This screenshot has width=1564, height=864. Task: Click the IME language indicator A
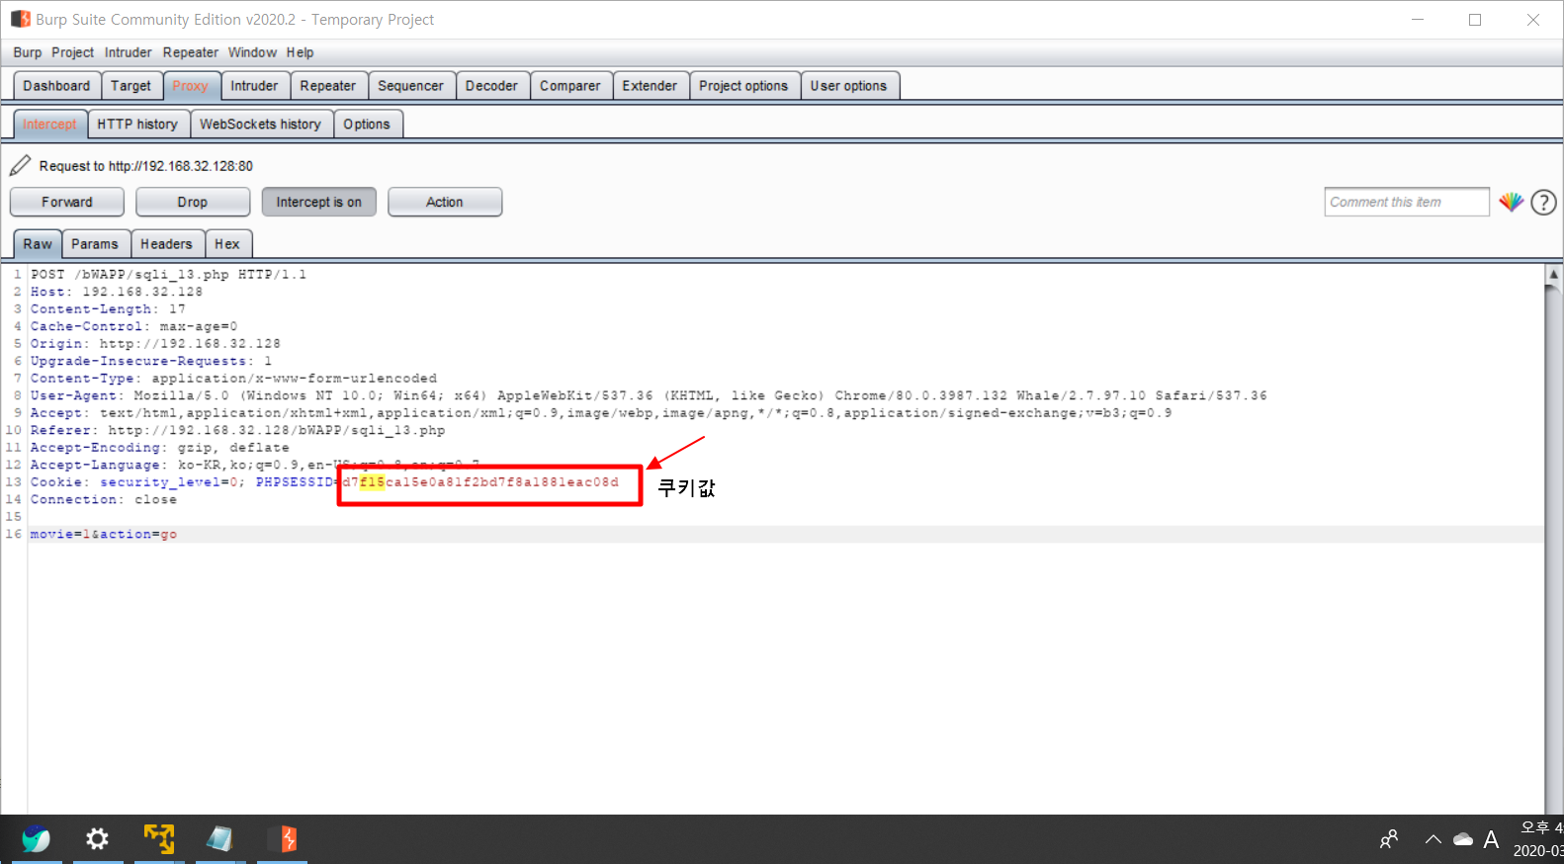click(x=1491, y=839)
